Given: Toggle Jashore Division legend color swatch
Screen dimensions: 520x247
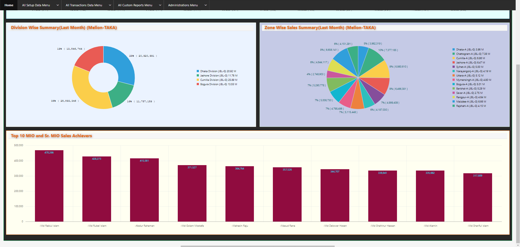Looking at the screenshot, I should (198, 76).
